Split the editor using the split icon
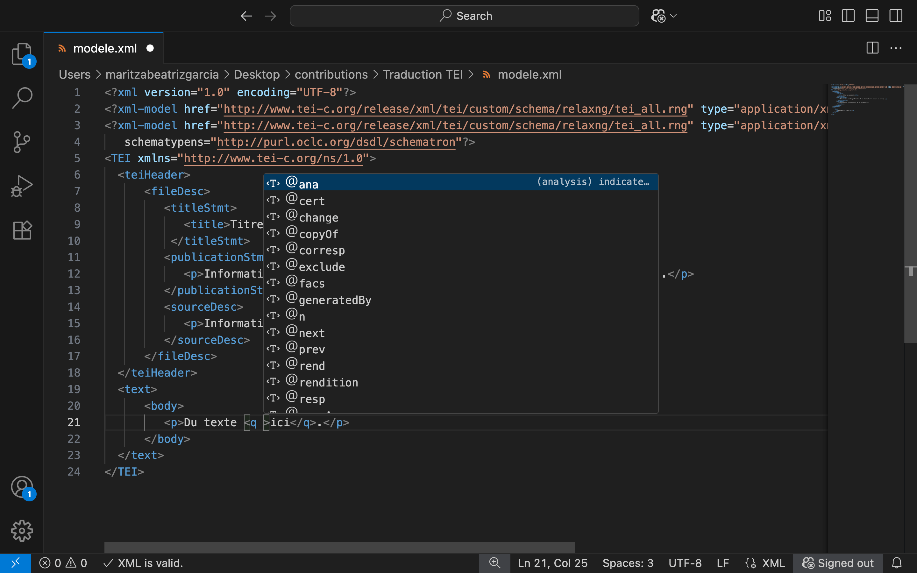 (x=872, y=48)
